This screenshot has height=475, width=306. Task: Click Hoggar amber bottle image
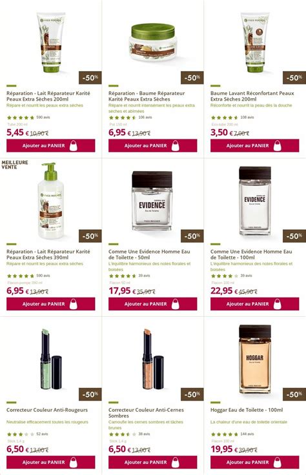pos(255,359)
